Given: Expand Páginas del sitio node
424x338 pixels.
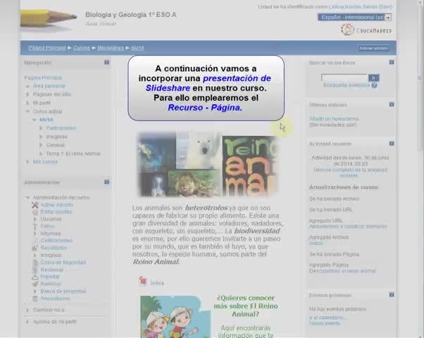Looking at the screenshot, I should (x=27, y=94).
